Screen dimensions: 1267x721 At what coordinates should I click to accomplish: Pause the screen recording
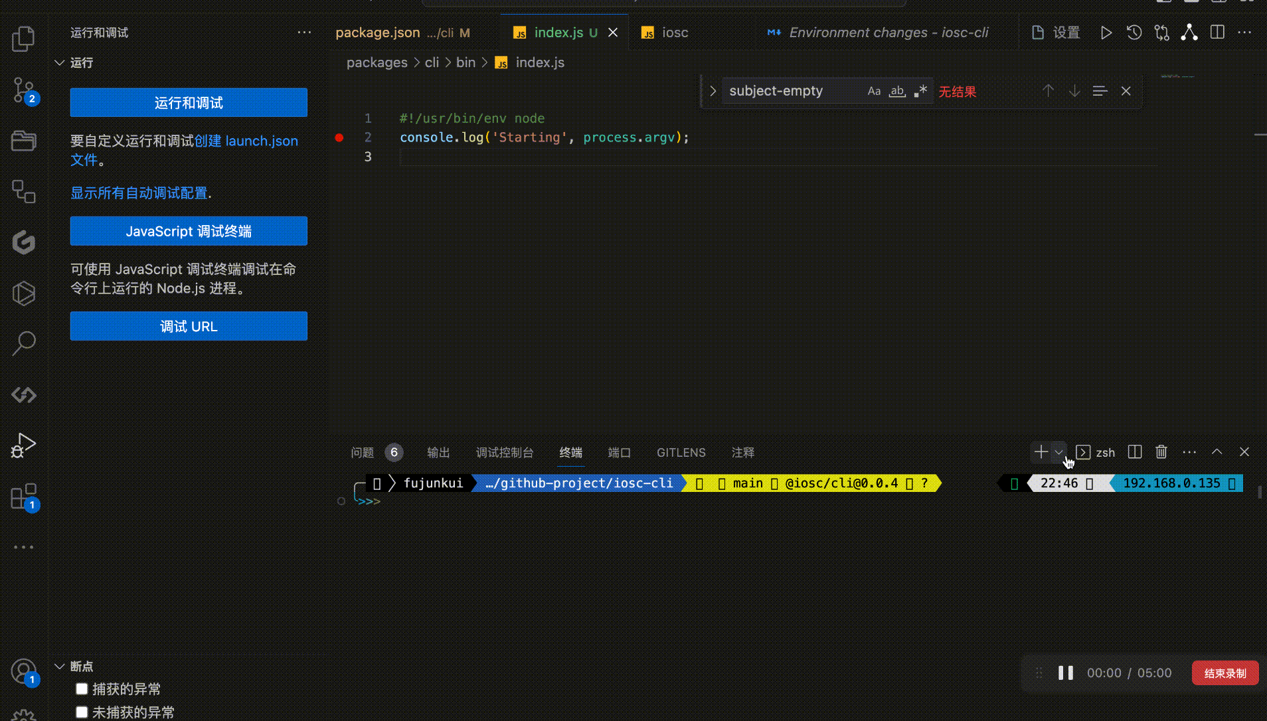[1065, 673]
